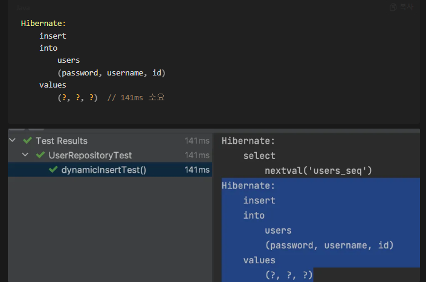Collapse the UserRepositoryTest node chevron
The image size is (426, 282).
point(25,155)
